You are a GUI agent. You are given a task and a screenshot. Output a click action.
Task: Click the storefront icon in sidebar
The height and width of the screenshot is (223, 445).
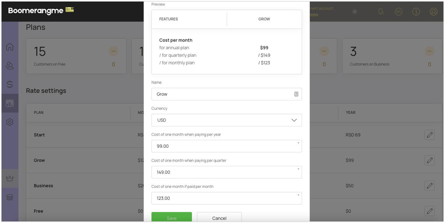(10, 197)
